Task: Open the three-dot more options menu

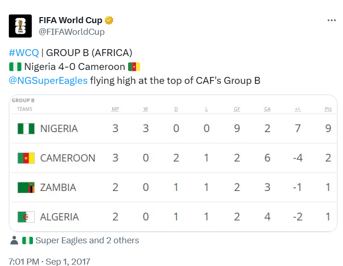Action: (331, 20)
